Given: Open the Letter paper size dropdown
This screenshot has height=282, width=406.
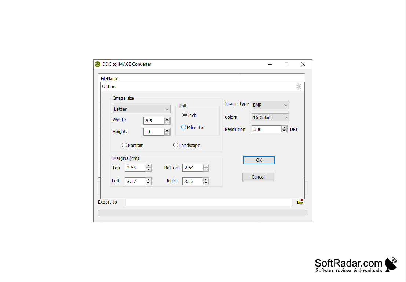Looking at the screenshot, I should (141, 109).
